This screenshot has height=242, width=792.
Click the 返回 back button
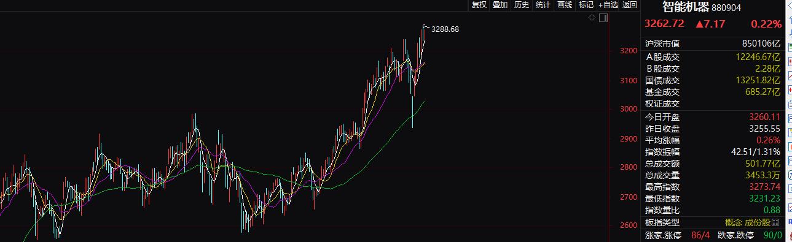pyautogui.click(x=630, y=5)
